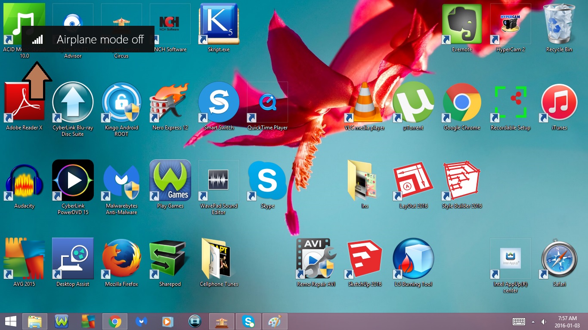Screen dimensions: 588x330
Task: Select the Audacity desktop shortcut
Action: 24,181
